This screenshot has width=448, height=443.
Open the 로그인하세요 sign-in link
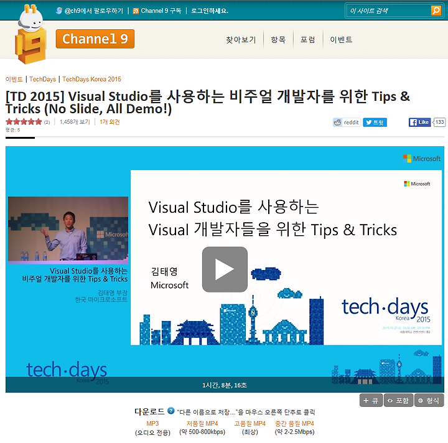(210, 11)
